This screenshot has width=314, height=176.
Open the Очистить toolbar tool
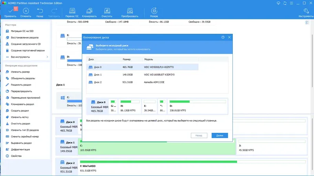point(107,13)
